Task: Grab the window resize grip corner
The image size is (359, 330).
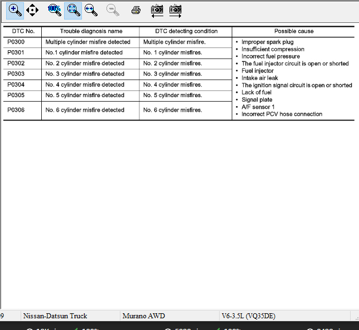Action: coord(357,318)
